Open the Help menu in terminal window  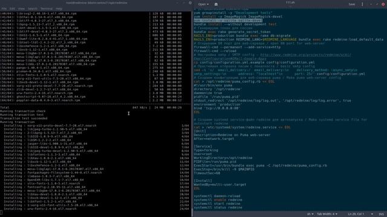[59, 8]
